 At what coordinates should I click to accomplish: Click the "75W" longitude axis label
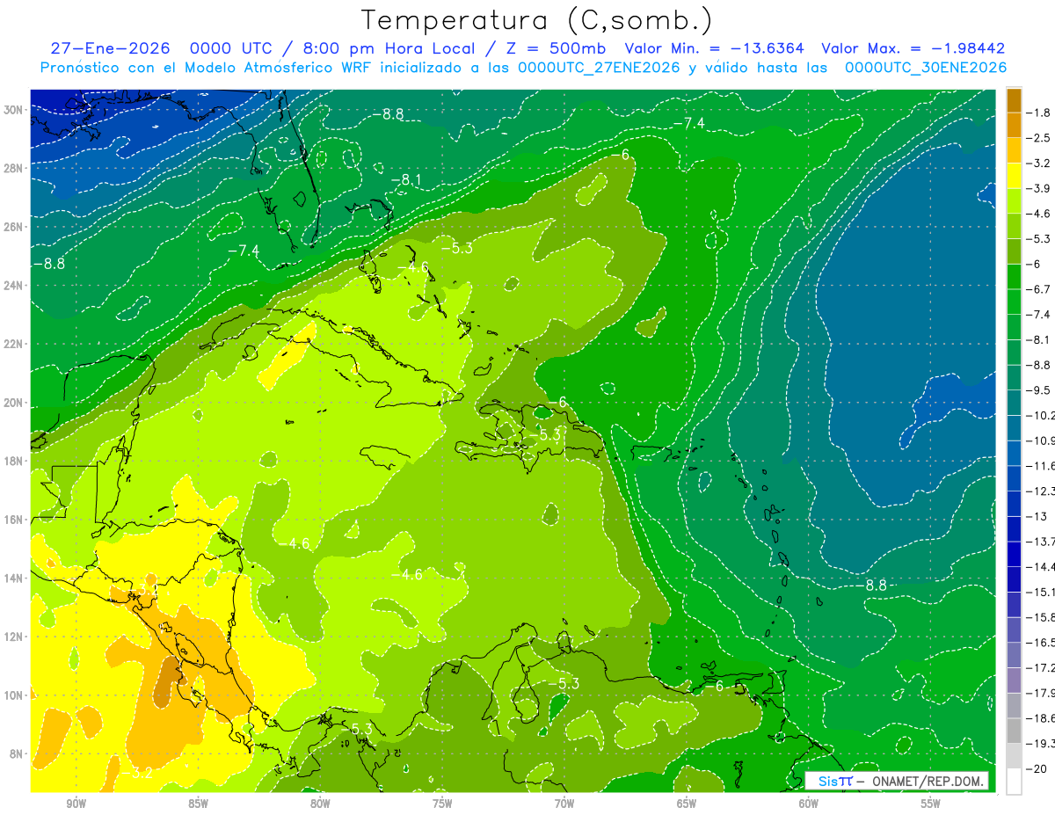[x=442, y=804]
